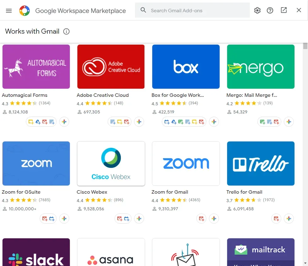308x266 pixels.
Task: Click the Zoom for GSuite title
Action: pos(21,192)
